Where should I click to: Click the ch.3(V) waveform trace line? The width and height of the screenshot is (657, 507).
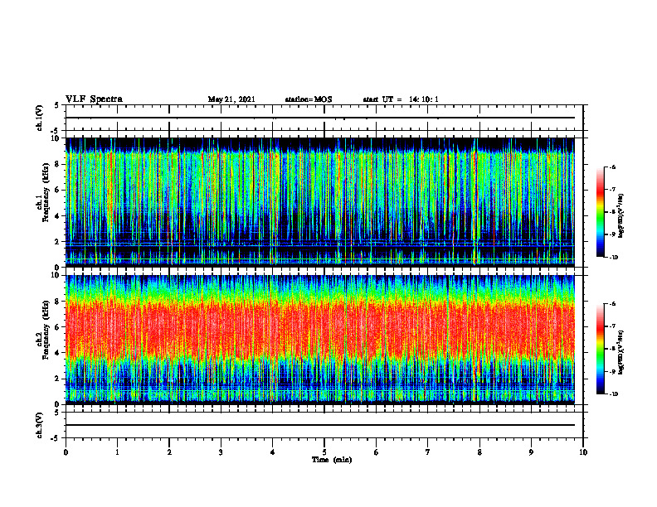coord(320,425)
